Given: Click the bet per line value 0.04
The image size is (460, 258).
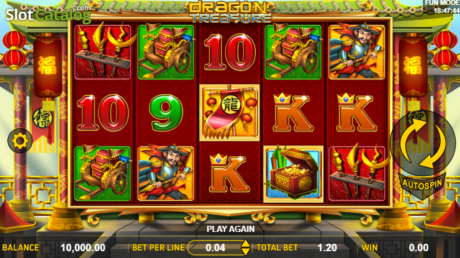Looking at the screenshot, I should coord(215,247).
